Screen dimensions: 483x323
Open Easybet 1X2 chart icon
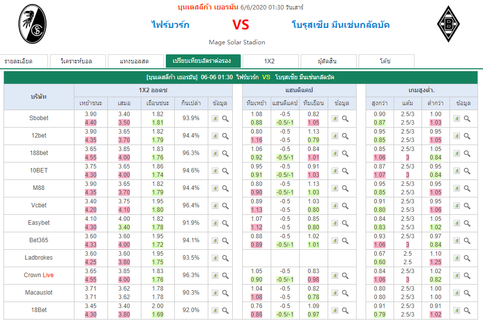[x=215, y=223]
